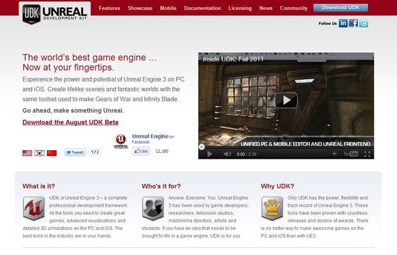Click the Facebook Like button
397x255 pixels.
pyautogui.click(x=141, y=151)
